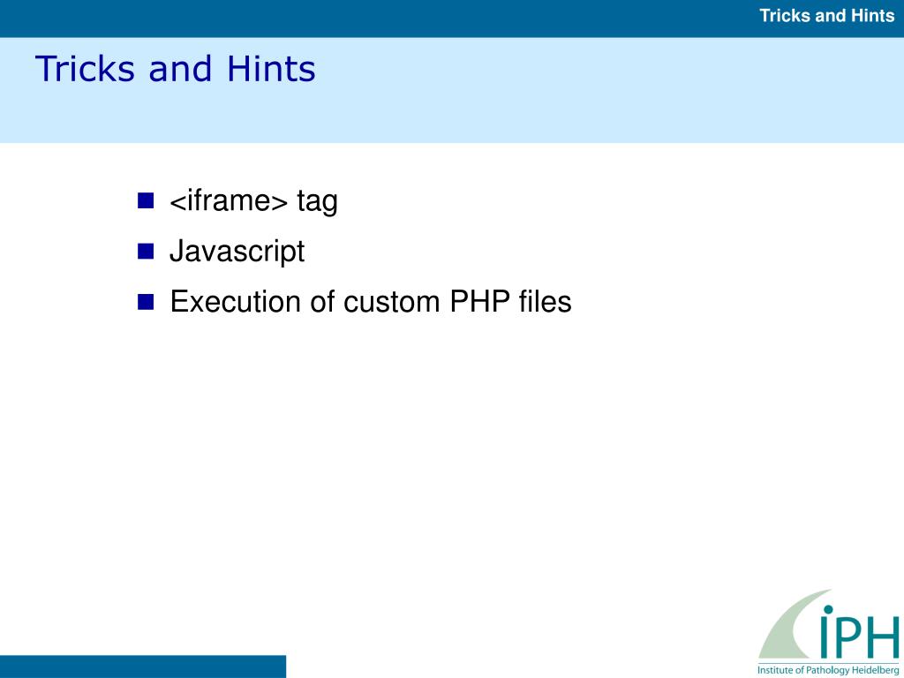Viewport: 904px width, 678px height.
Task: Click the Institute of Pathology Heidelberg caption
Action: point(828,670)
